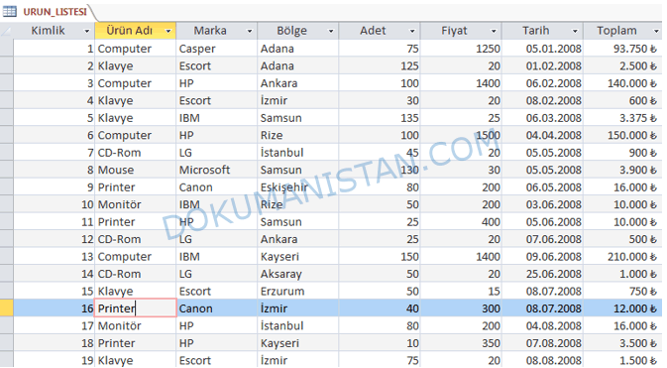
Task: Click the date 06.05.2008
Action: [542, 187]
